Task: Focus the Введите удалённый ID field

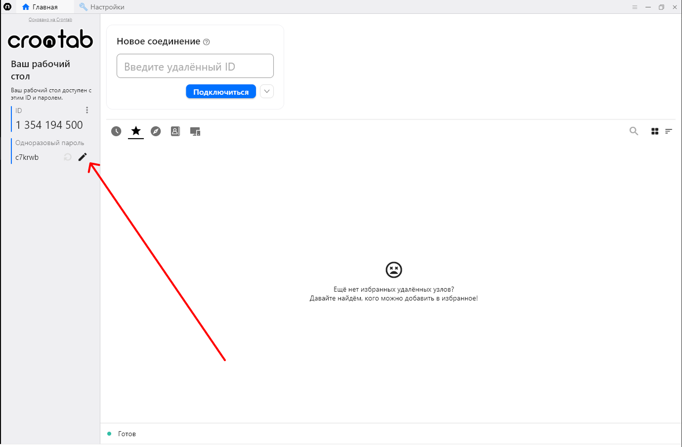Action: 195,66
